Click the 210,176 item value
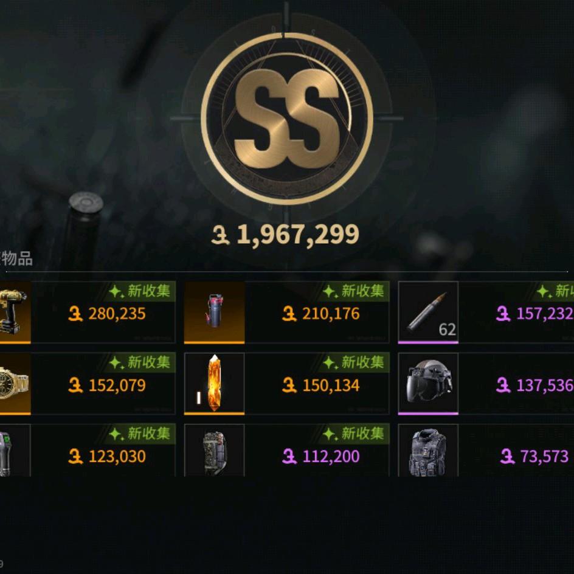 click(321, 314)
